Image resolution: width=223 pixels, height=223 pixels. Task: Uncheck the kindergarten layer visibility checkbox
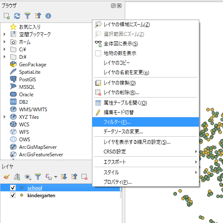click(x=13, y=195)
